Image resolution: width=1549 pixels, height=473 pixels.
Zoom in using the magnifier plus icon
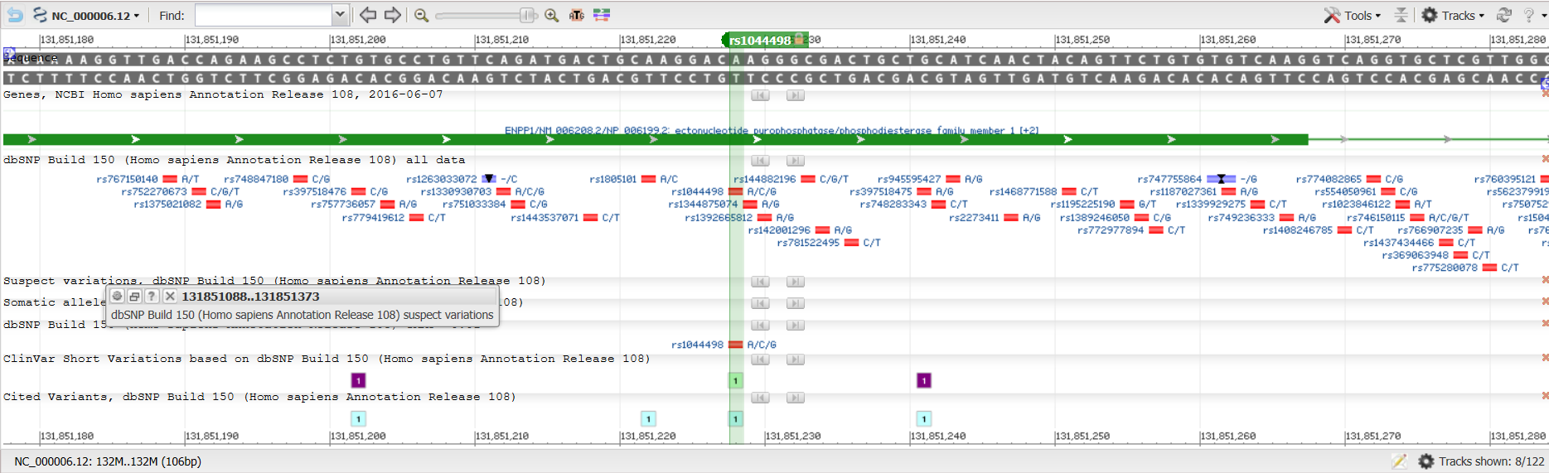pos(552,15)
